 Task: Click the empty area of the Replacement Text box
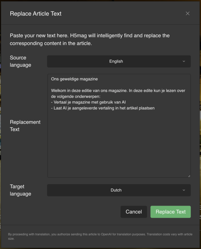(x=119, y=144)
